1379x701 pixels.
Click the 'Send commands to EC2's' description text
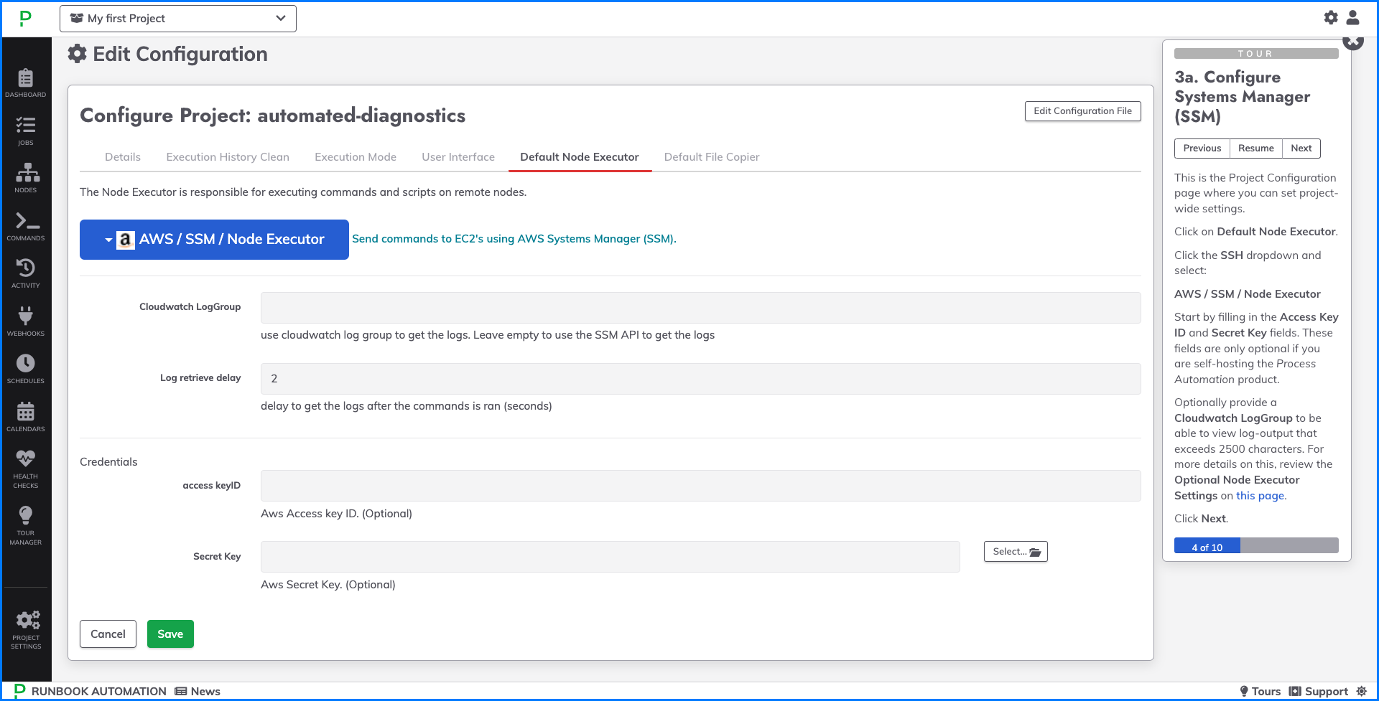[514, 239]
